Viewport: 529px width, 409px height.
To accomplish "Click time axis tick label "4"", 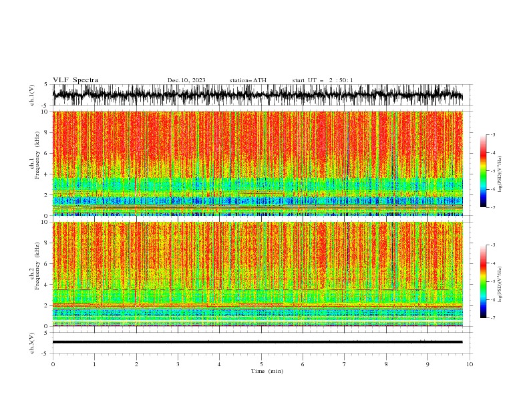I will (219, 364).
